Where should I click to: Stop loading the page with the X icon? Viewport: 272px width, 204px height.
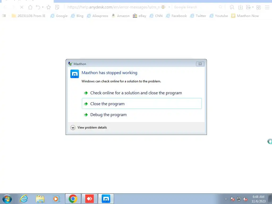(22, 7)
